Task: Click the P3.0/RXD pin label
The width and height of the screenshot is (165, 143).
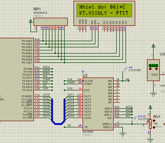Action: pos(27,97)
